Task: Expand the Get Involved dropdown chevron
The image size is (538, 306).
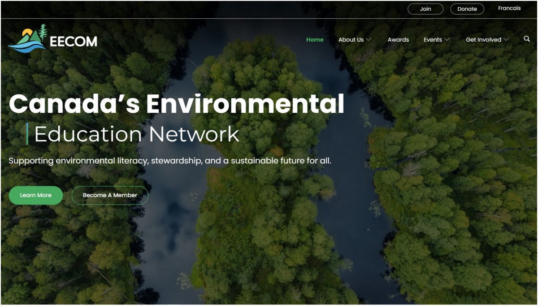Action: [x=506, y=39]
